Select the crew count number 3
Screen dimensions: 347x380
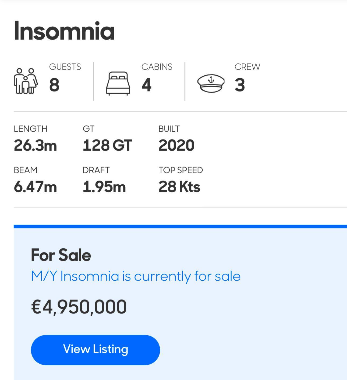click(x=240, y=85)
